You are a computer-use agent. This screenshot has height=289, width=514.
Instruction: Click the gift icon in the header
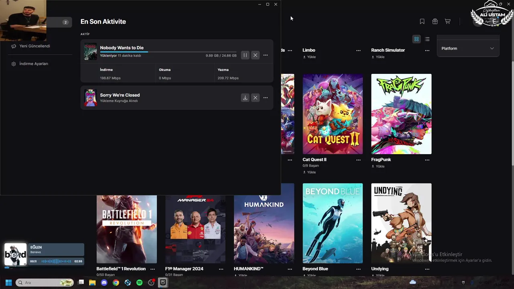point(435,21)
